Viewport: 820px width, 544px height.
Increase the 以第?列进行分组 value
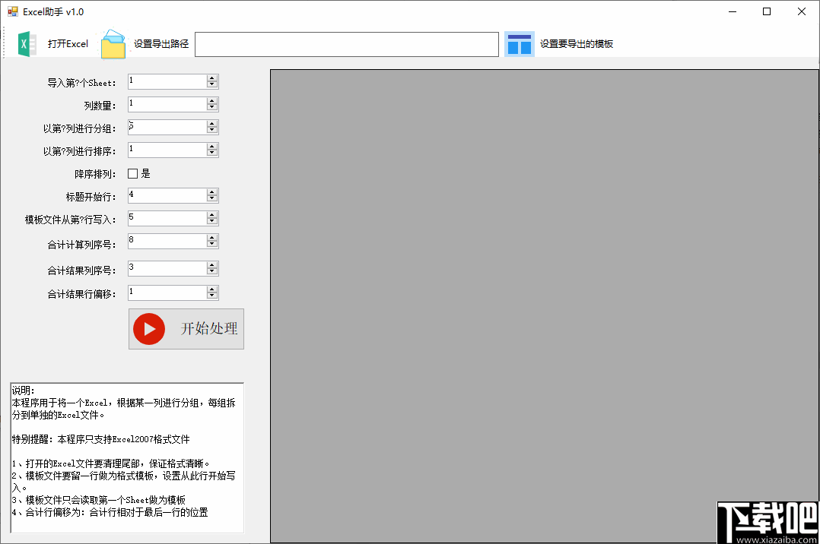(x=212, y=122)
